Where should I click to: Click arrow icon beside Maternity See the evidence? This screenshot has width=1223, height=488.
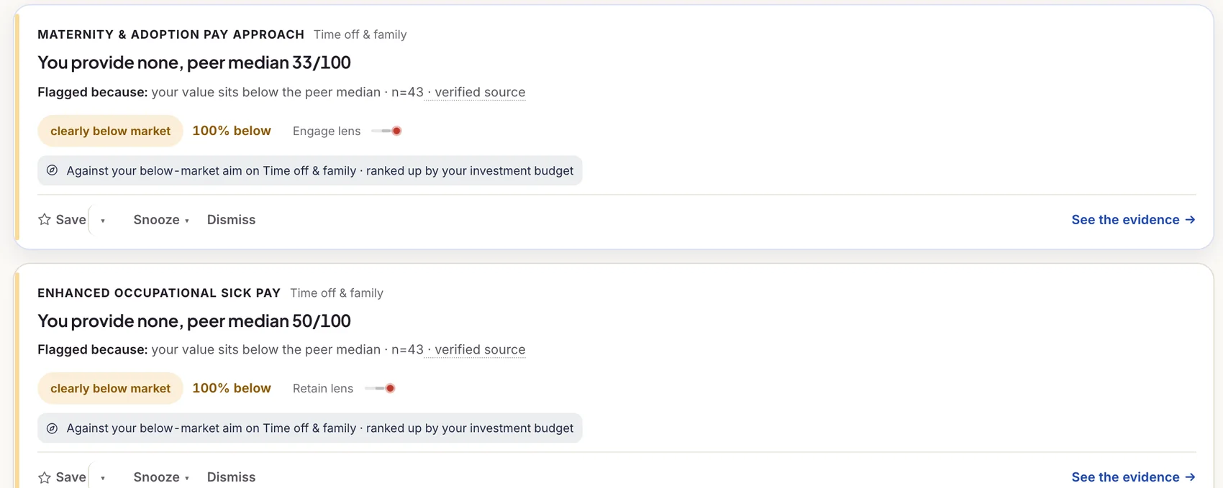point(1190,220)
